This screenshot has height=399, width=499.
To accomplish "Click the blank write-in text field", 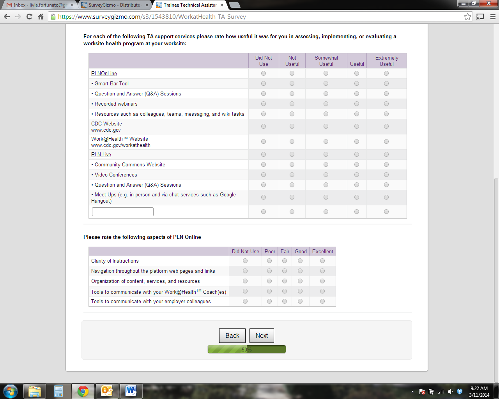I will point(123,212).
